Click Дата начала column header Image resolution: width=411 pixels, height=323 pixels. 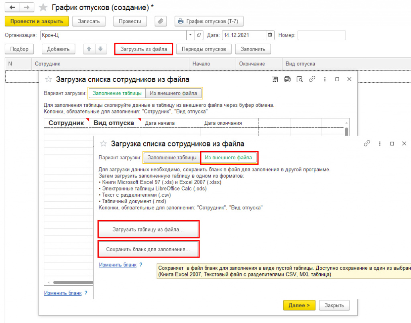[x=160, y=123]
